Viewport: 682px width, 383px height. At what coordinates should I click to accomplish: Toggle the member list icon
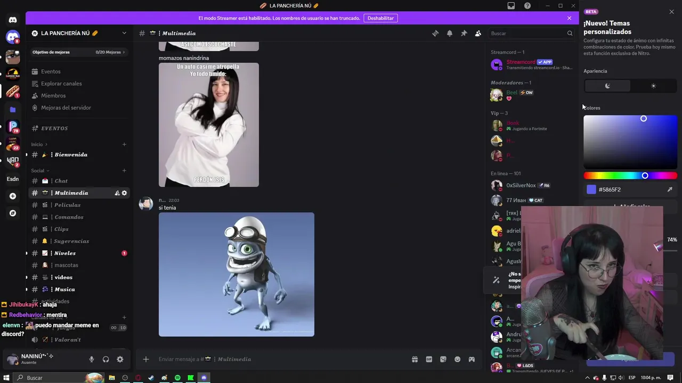[478, 33]
